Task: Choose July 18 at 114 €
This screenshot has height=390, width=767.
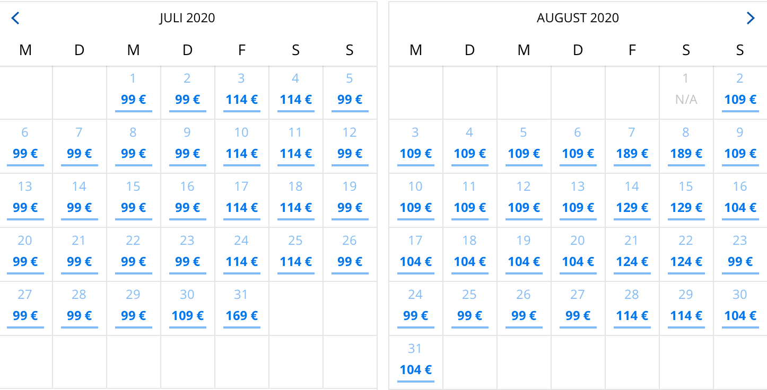Action: (x=295, y=201)
